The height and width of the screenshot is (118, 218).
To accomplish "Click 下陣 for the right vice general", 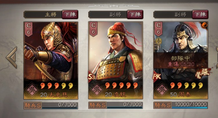I will tap(200, 14).
